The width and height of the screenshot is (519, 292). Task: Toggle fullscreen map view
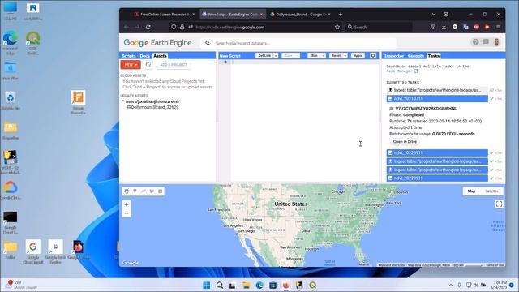click(x=499, y=204)
